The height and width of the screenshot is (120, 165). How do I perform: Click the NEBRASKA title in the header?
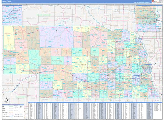click(6, 2)
